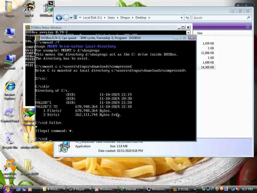Screen dimensions: 257x193
Task: Open the Internet Download Manager desktop shortcut
Action: [x=29, y=117]
